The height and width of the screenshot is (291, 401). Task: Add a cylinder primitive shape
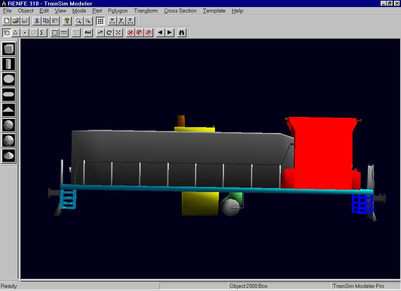click(9, 64)
